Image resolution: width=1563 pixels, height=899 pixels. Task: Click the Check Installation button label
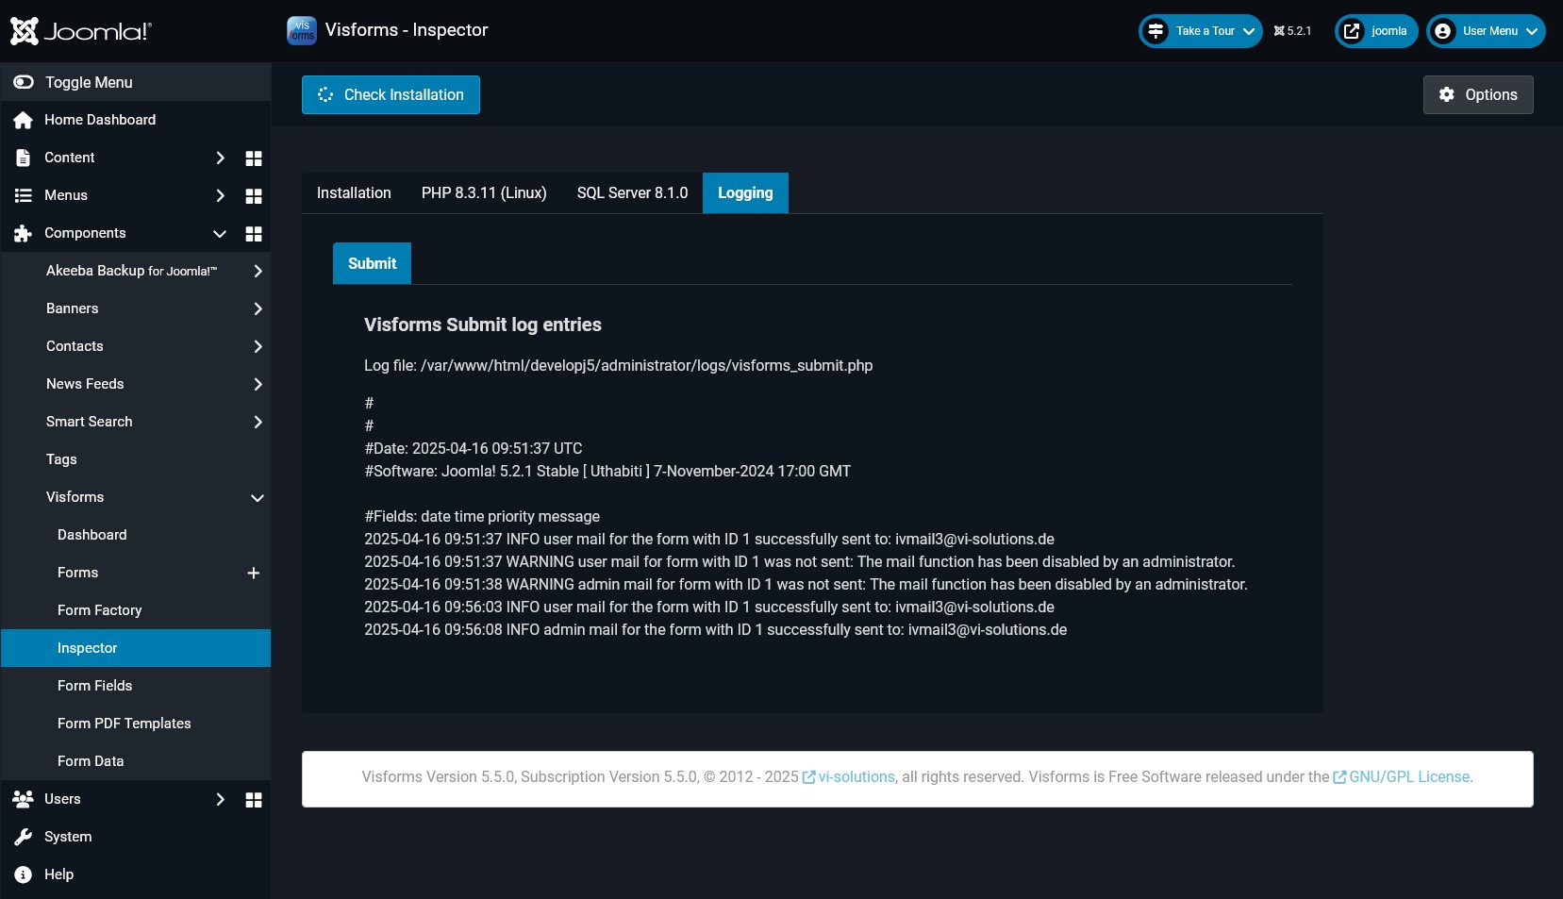pyautogui.click(x=404, y=94)
